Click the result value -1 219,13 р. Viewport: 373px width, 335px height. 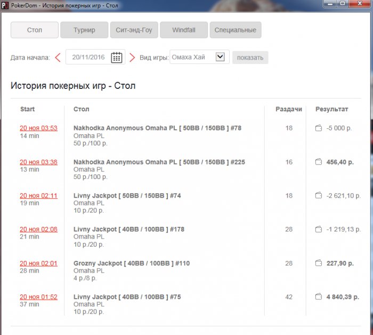(x=344, y=230)
